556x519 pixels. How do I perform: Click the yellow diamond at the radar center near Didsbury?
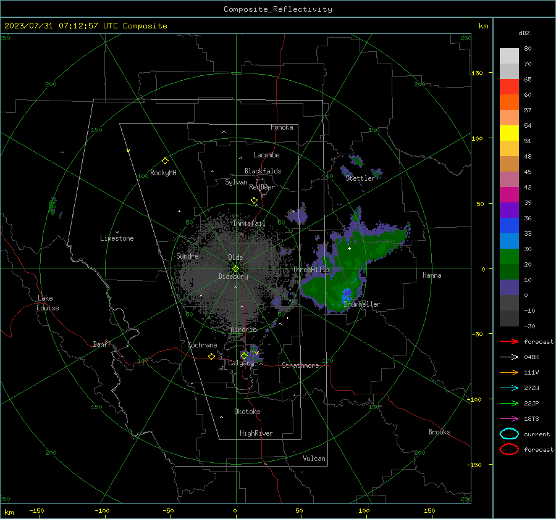coord(235,269)
